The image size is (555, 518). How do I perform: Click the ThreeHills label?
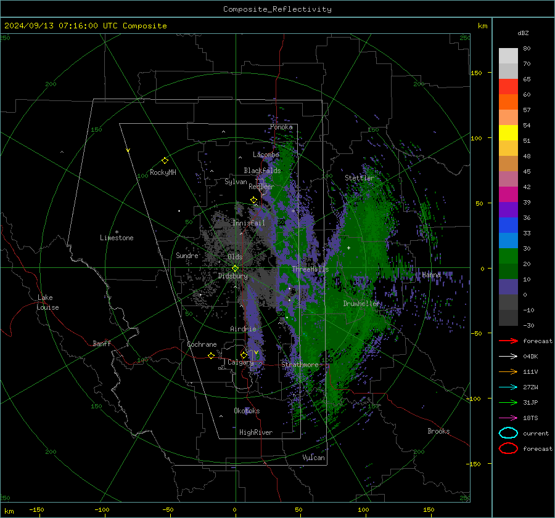pos(310,269)
